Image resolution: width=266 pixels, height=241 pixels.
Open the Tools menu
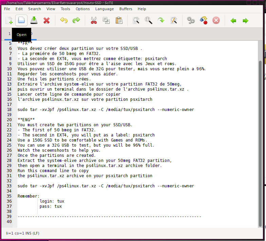pos(65,9)
